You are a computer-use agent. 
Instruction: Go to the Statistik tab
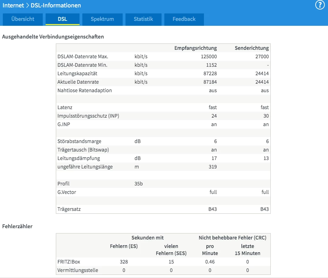coord(143,19)
